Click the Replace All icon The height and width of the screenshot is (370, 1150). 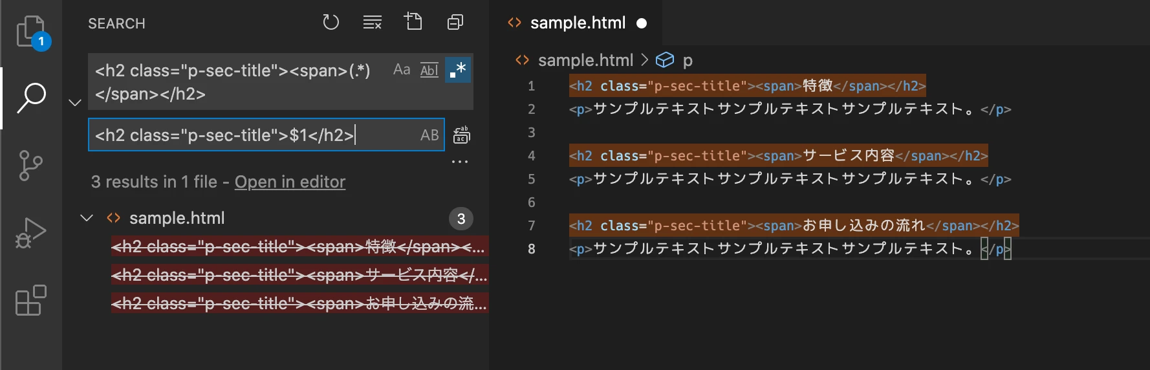pos(461,135)
